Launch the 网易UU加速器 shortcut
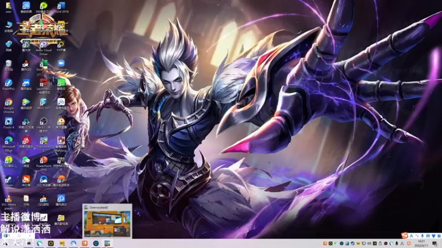This screenshot has width=442, height=248. click(26, 125)
